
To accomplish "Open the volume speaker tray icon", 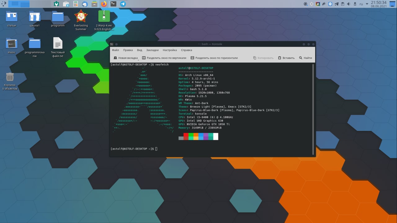I will point(349,4).
